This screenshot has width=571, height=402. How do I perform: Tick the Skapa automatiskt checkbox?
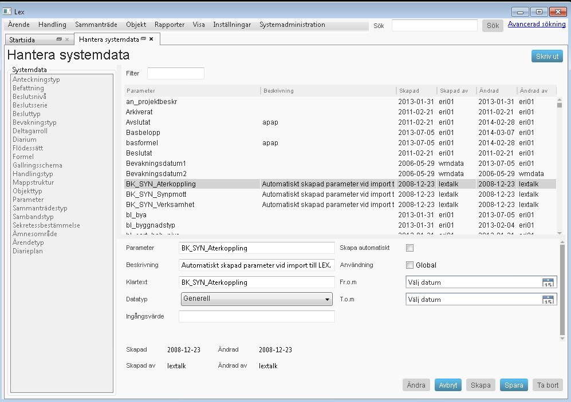[x=409, y=248]
